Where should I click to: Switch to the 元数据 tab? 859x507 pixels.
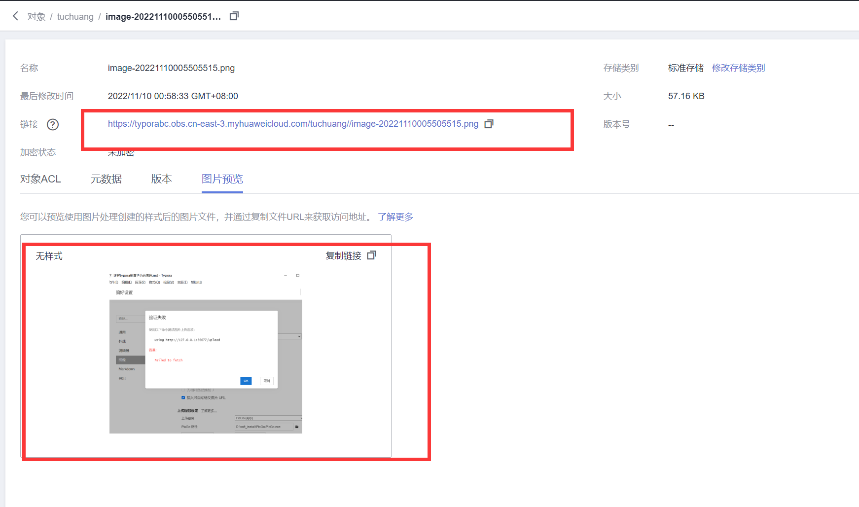[x=106, y=179]
